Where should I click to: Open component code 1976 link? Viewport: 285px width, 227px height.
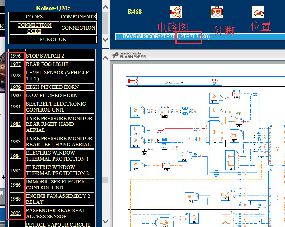click(16, 56)
